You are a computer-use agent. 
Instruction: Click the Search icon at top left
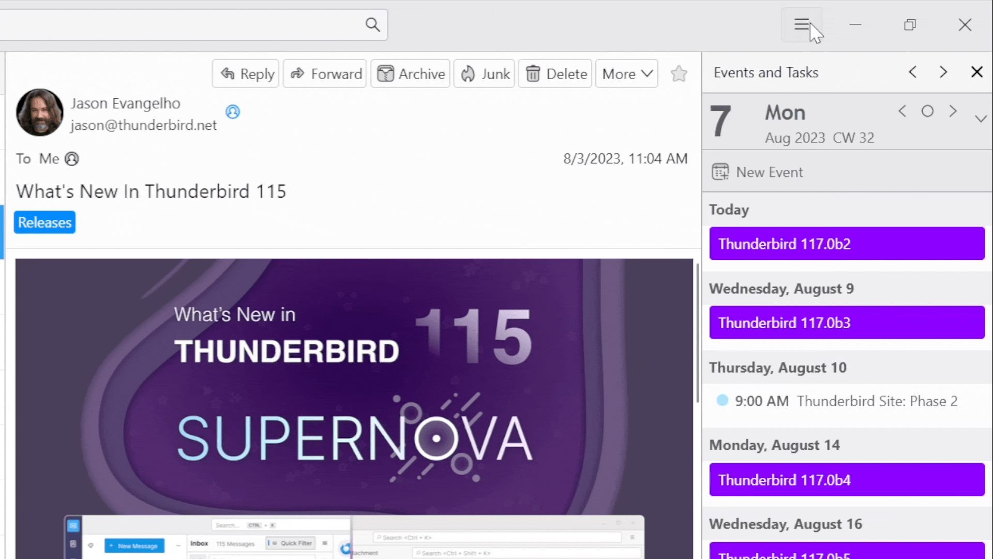click(372, 24)
